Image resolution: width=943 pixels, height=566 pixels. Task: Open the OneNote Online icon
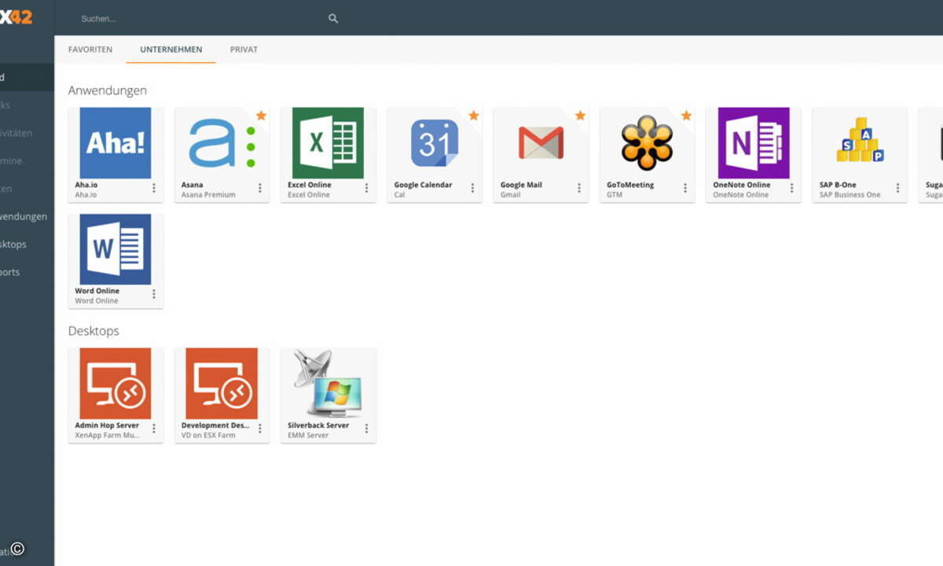click(x=754, y=143)
